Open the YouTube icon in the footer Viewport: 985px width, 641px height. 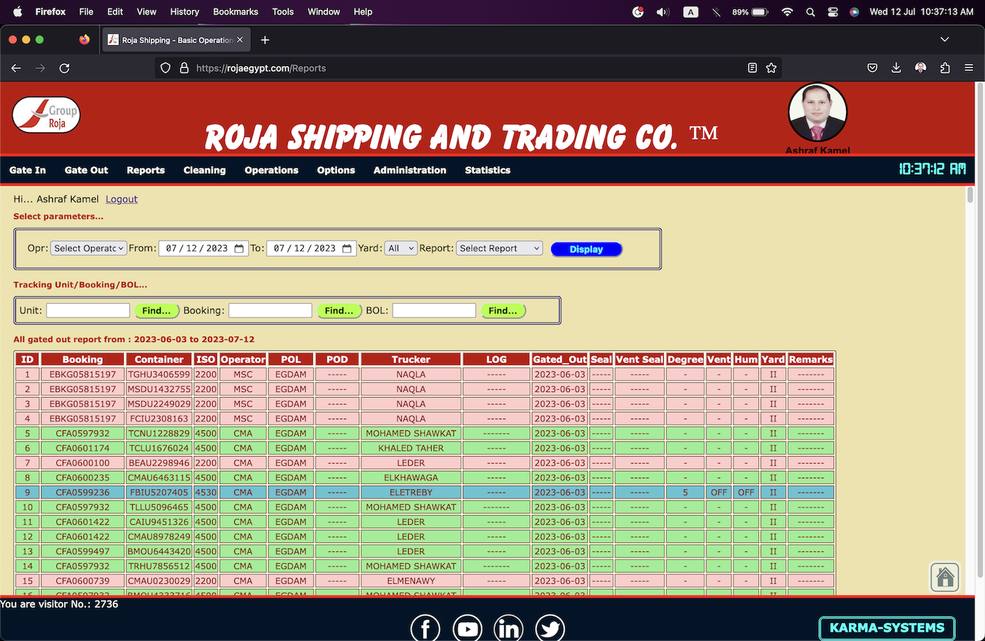467,628
